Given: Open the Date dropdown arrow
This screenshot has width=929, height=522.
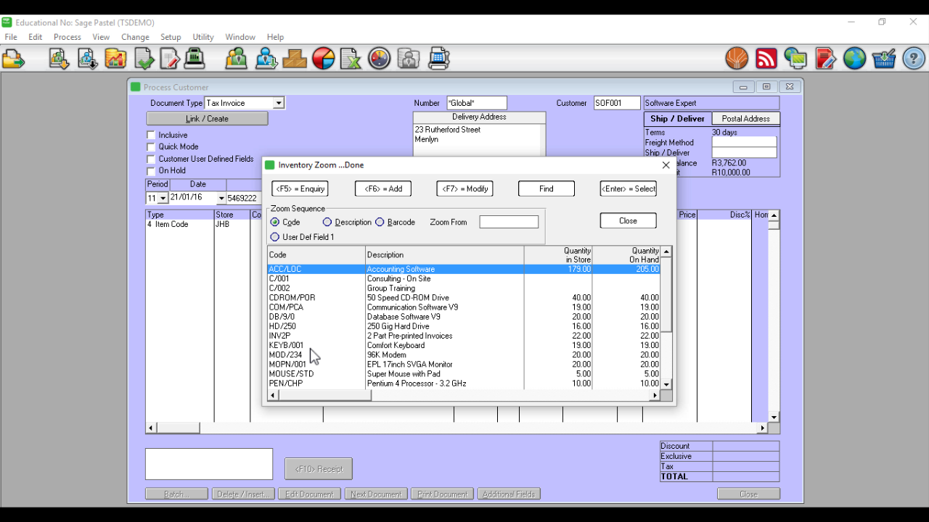Looking at the screenshot, I should pos(221,199).
